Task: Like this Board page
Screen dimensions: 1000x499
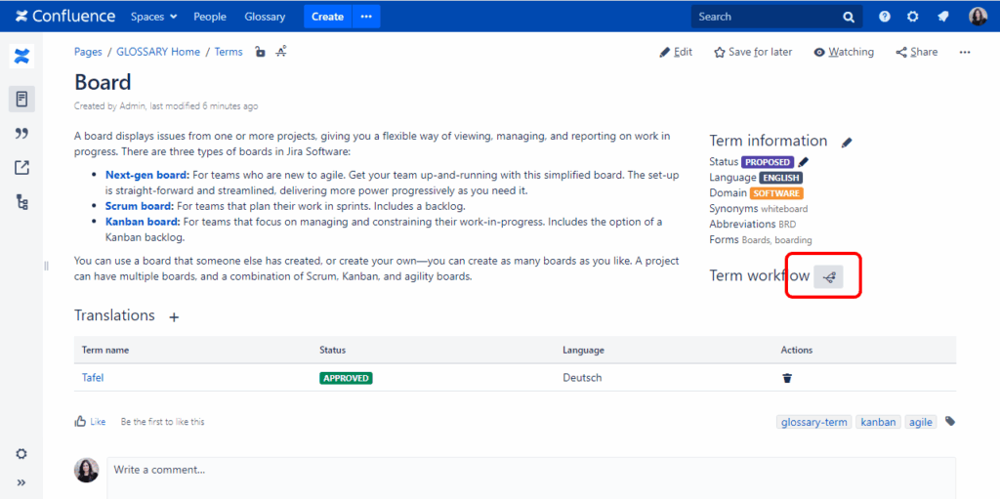Action: click(x=91, y=422)
